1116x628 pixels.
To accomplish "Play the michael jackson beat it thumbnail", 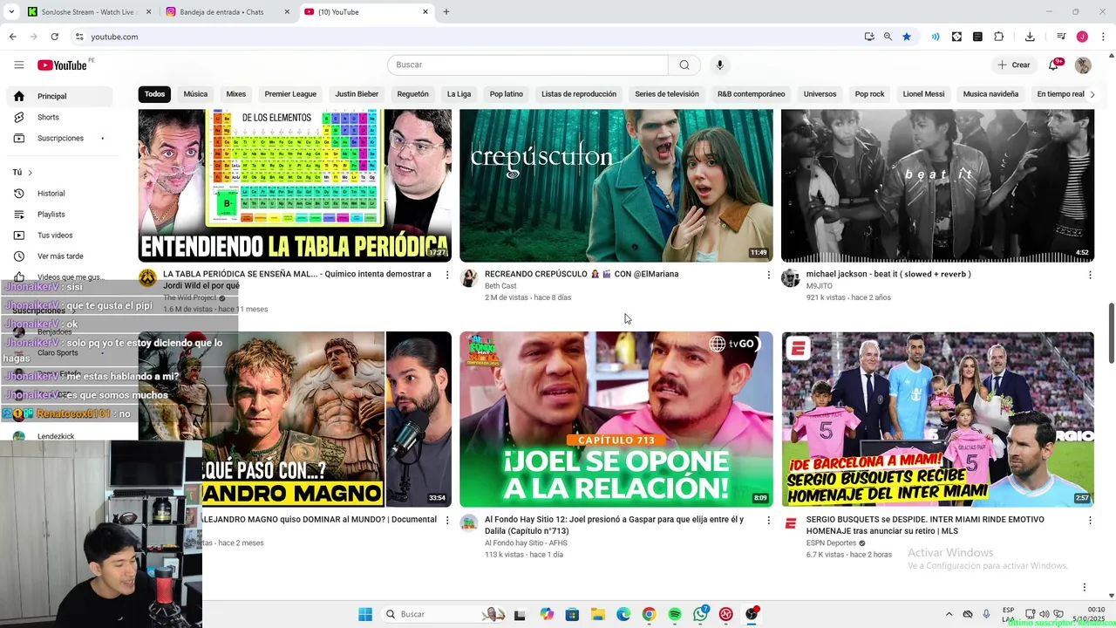I will pos(937,185).
